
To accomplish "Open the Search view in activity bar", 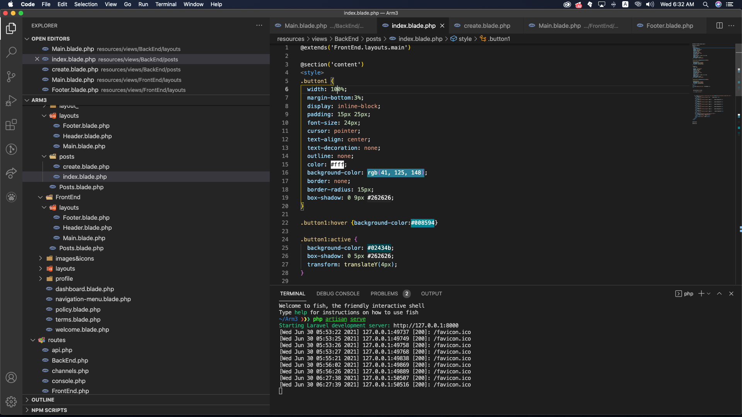I will click(x=11, y=52).
